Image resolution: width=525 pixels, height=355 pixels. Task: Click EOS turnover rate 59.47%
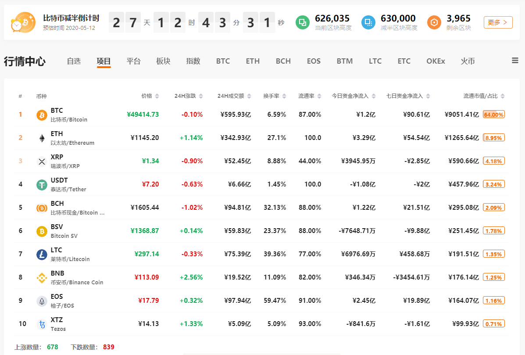275,301
